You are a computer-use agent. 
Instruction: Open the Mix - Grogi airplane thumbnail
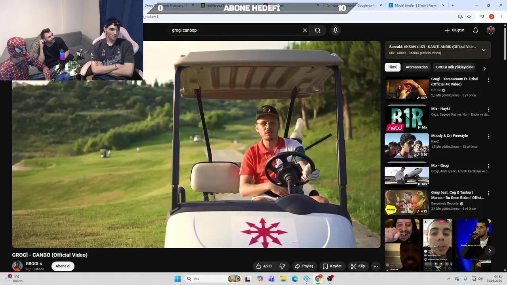pos(407,176)
